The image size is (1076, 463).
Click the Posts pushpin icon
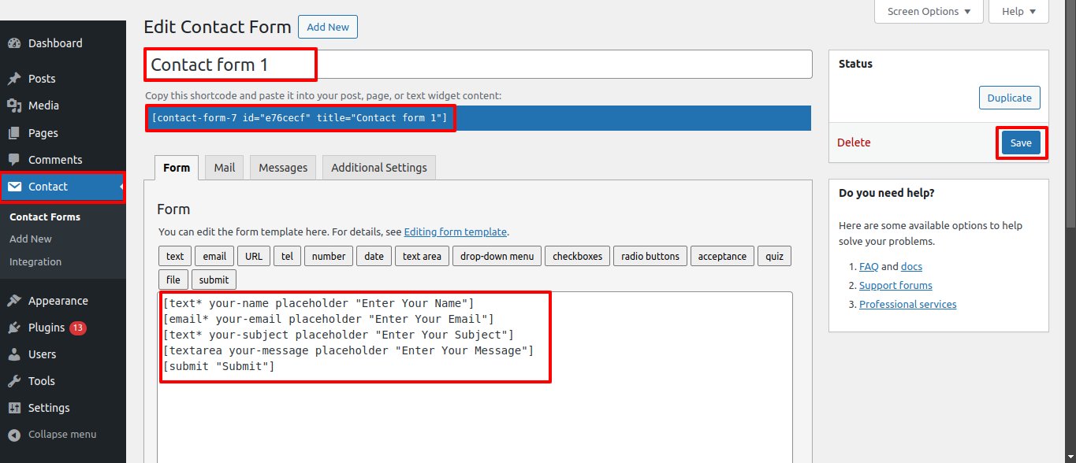tap(14, 79)
